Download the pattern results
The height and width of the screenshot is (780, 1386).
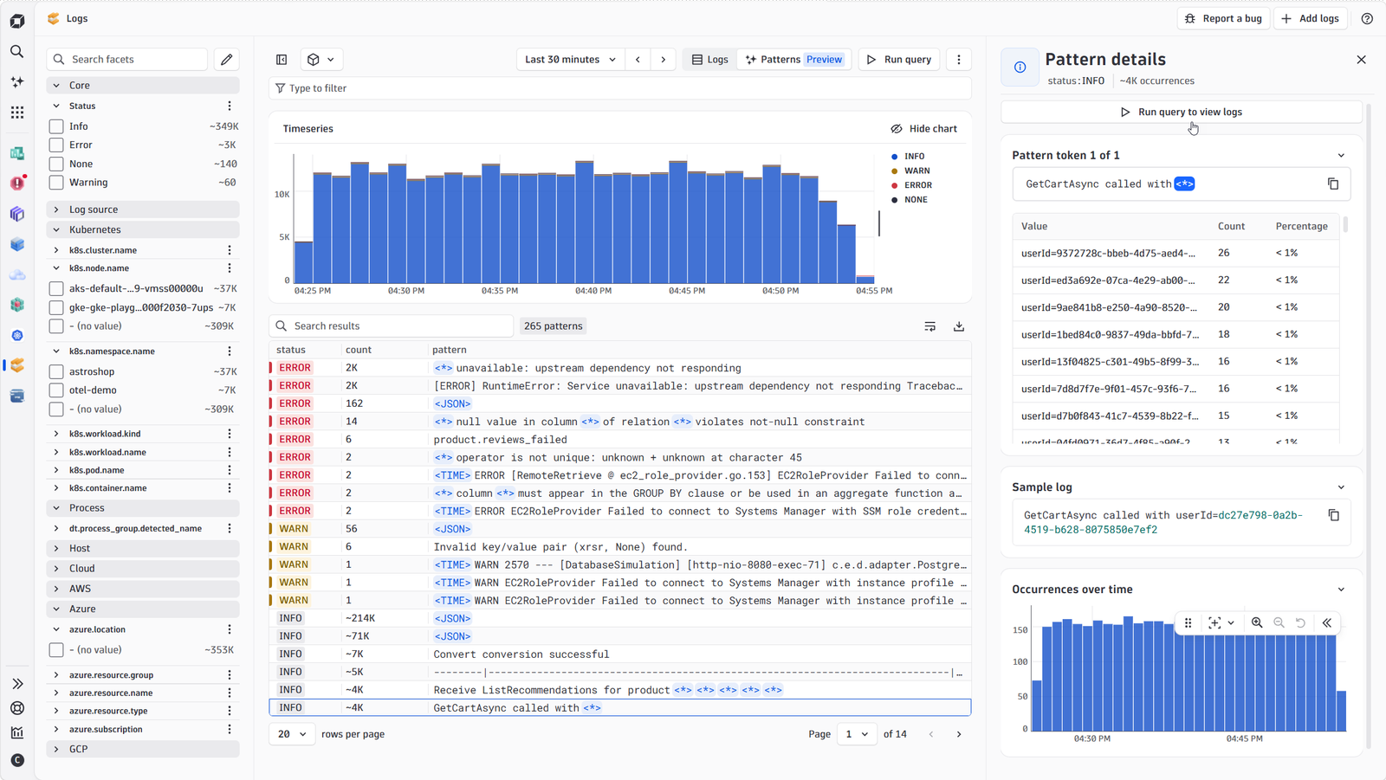(x=959, y=326)
